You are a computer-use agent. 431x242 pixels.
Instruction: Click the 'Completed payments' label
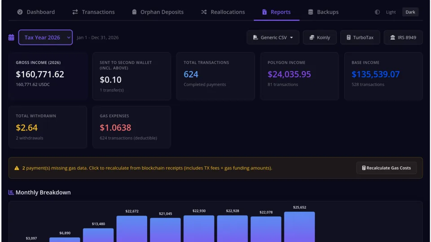point(205,85)
